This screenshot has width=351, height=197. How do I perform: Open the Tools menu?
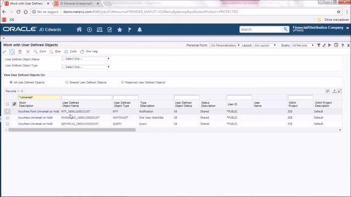click(71, 51)
